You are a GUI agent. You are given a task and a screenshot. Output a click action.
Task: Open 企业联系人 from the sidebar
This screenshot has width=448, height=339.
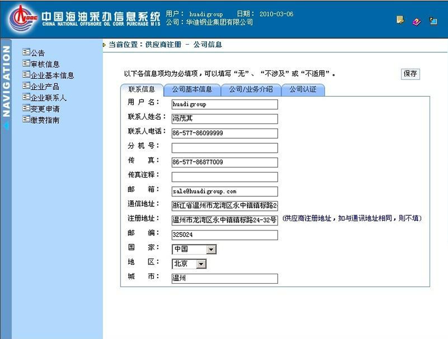(x=48, y=97)
